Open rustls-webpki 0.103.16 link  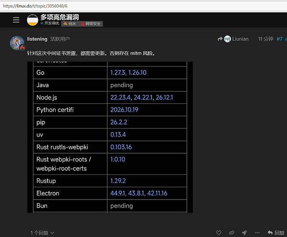click(121, 147)
